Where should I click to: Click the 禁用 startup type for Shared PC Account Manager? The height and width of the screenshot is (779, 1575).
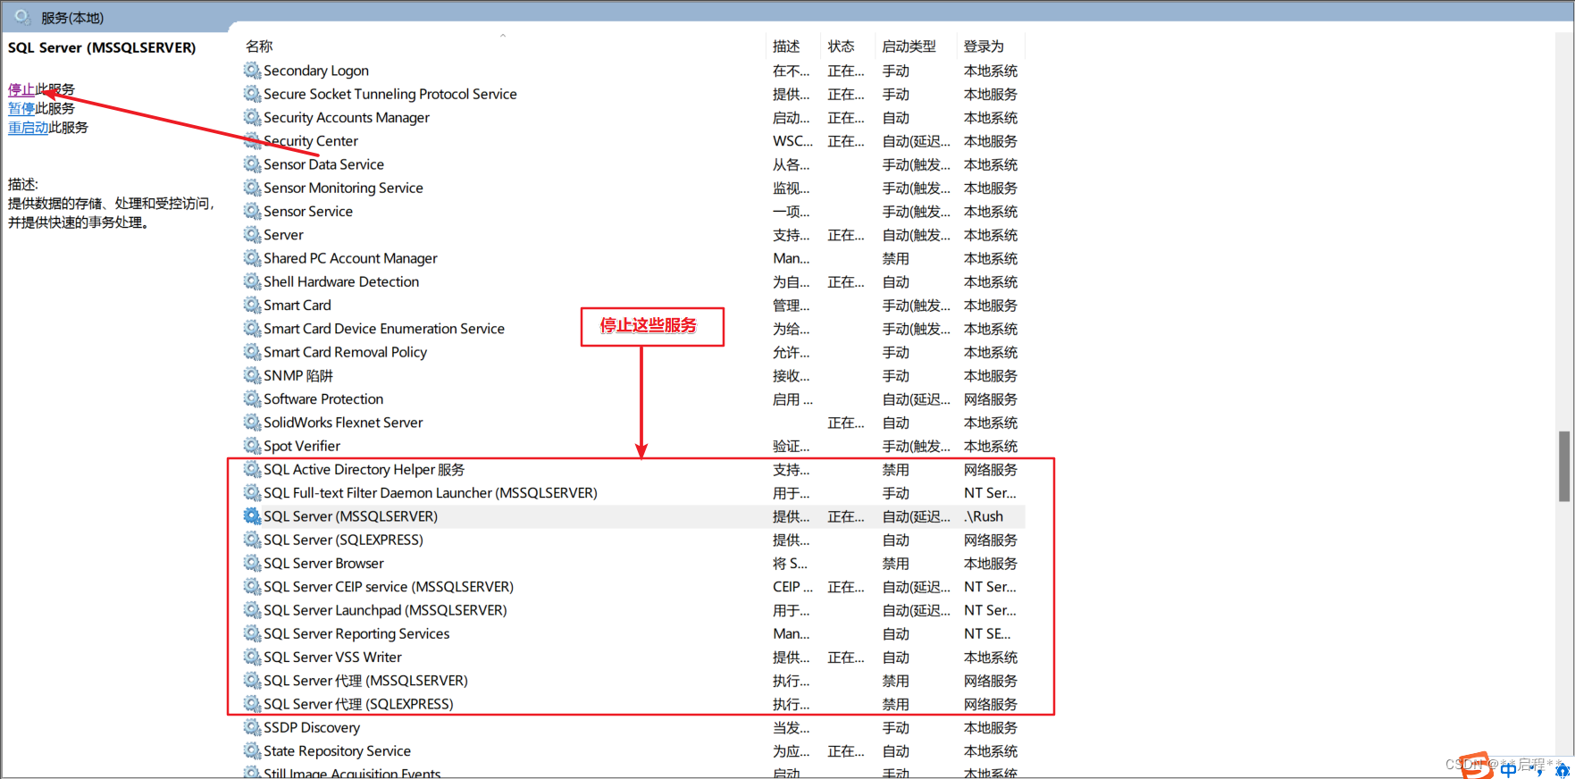(895, 258)
